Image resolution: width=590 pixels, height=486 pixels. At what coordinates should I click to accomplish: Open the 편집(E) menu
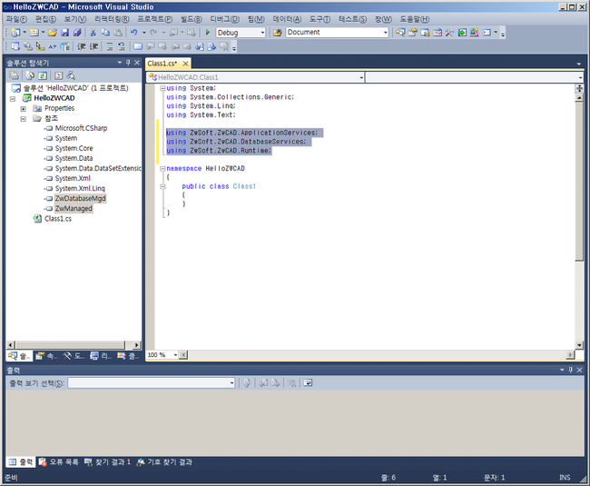pos(45,19)
